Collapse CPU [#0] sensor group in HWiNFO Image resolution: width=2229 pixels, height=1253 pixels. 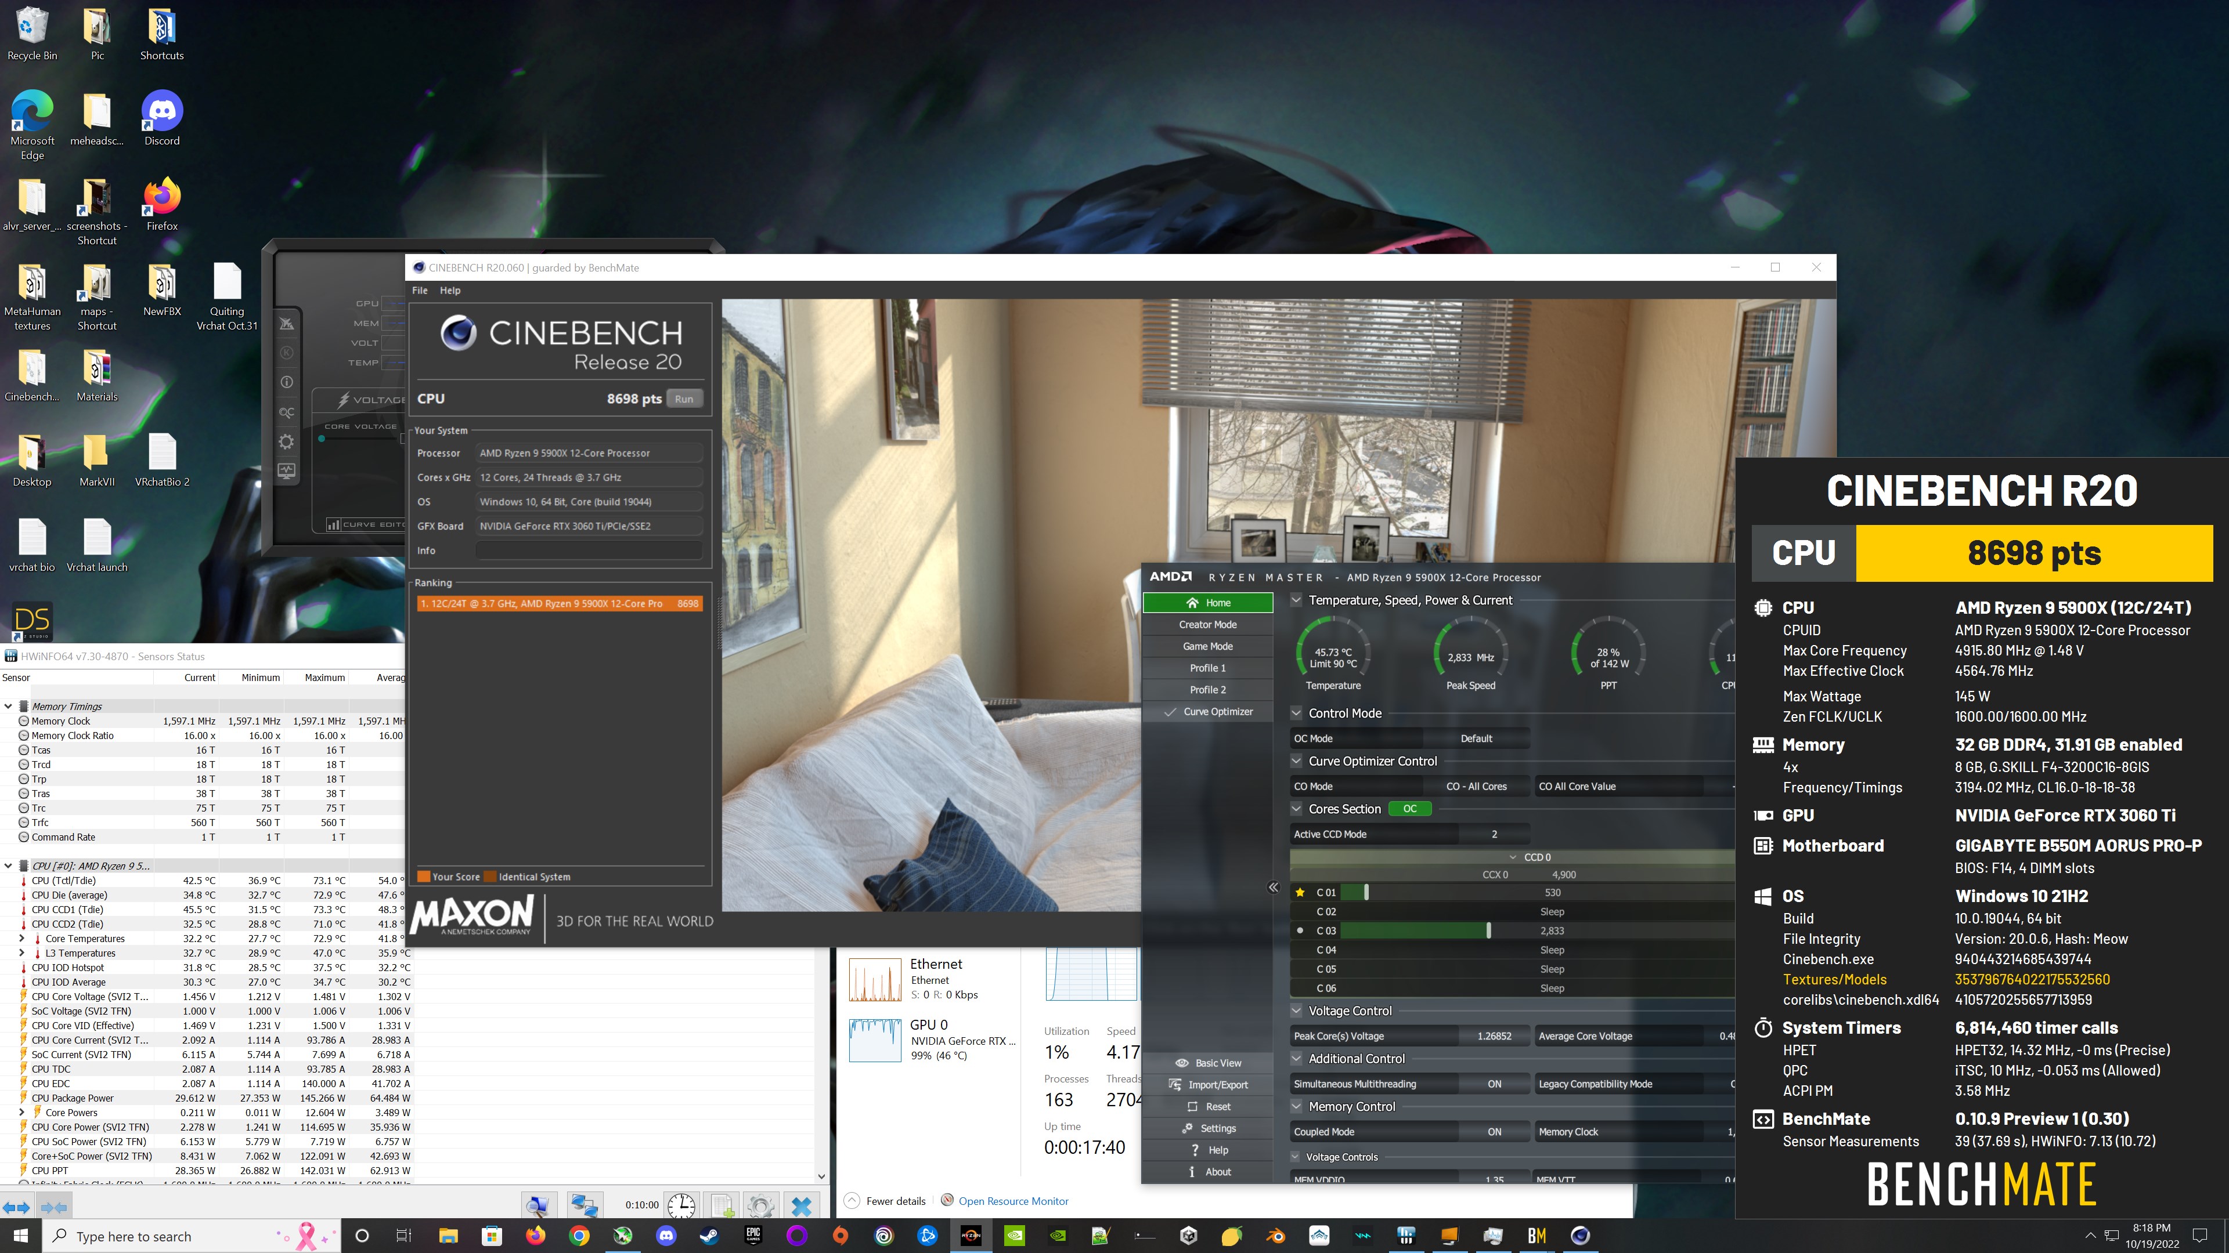coord(9,865)
